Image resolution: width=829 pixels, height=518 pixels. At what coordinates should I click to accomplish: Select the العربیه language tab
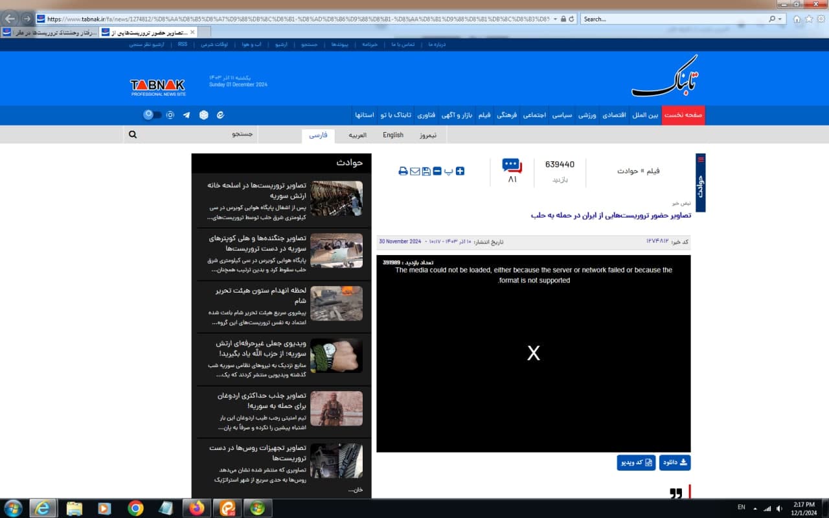[358, 135]
